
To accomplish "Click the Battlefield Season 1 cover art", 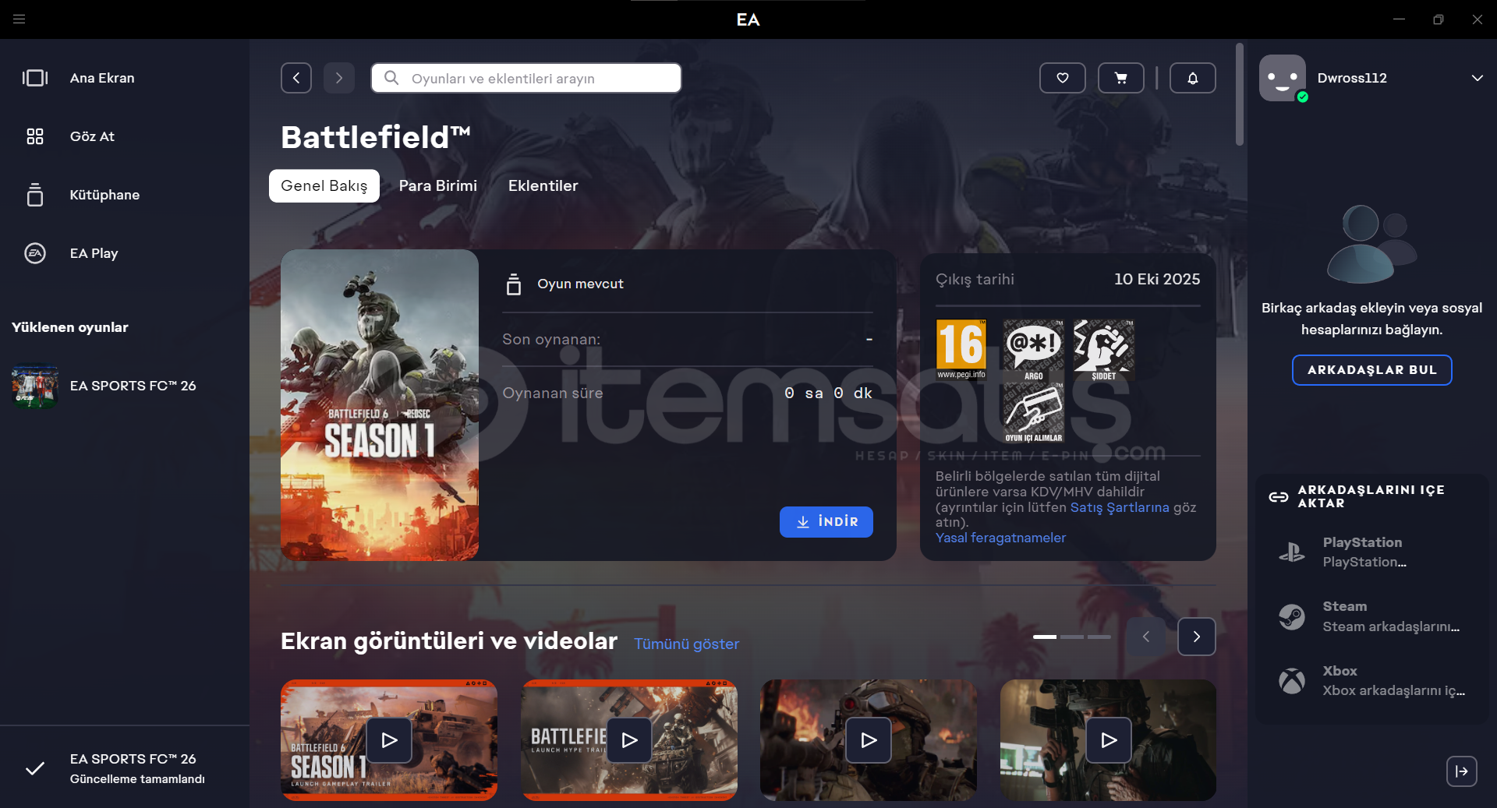I will pyautogui.click(x=380, y=405).
